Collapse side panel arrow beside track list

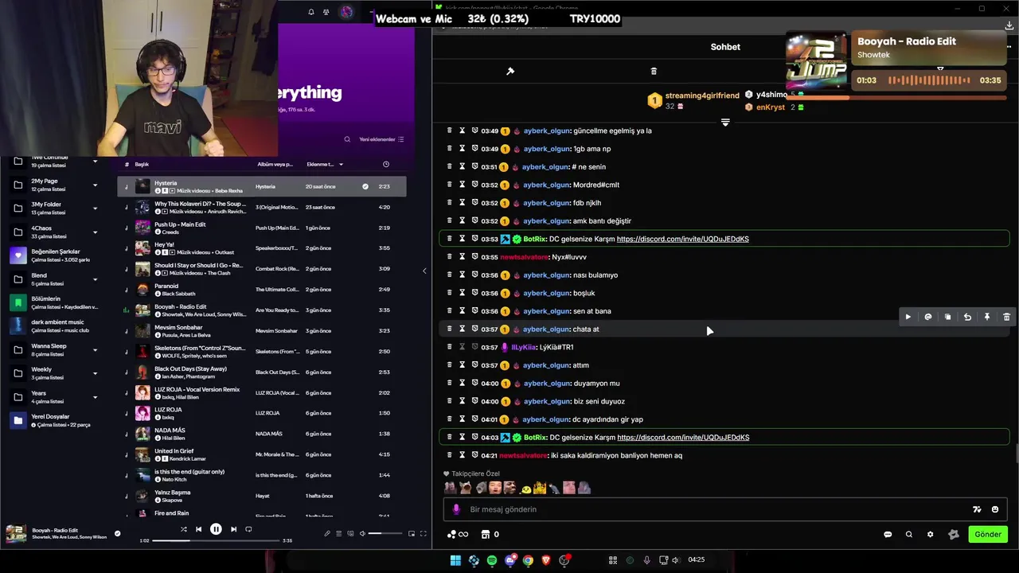[x=424, y=271]
